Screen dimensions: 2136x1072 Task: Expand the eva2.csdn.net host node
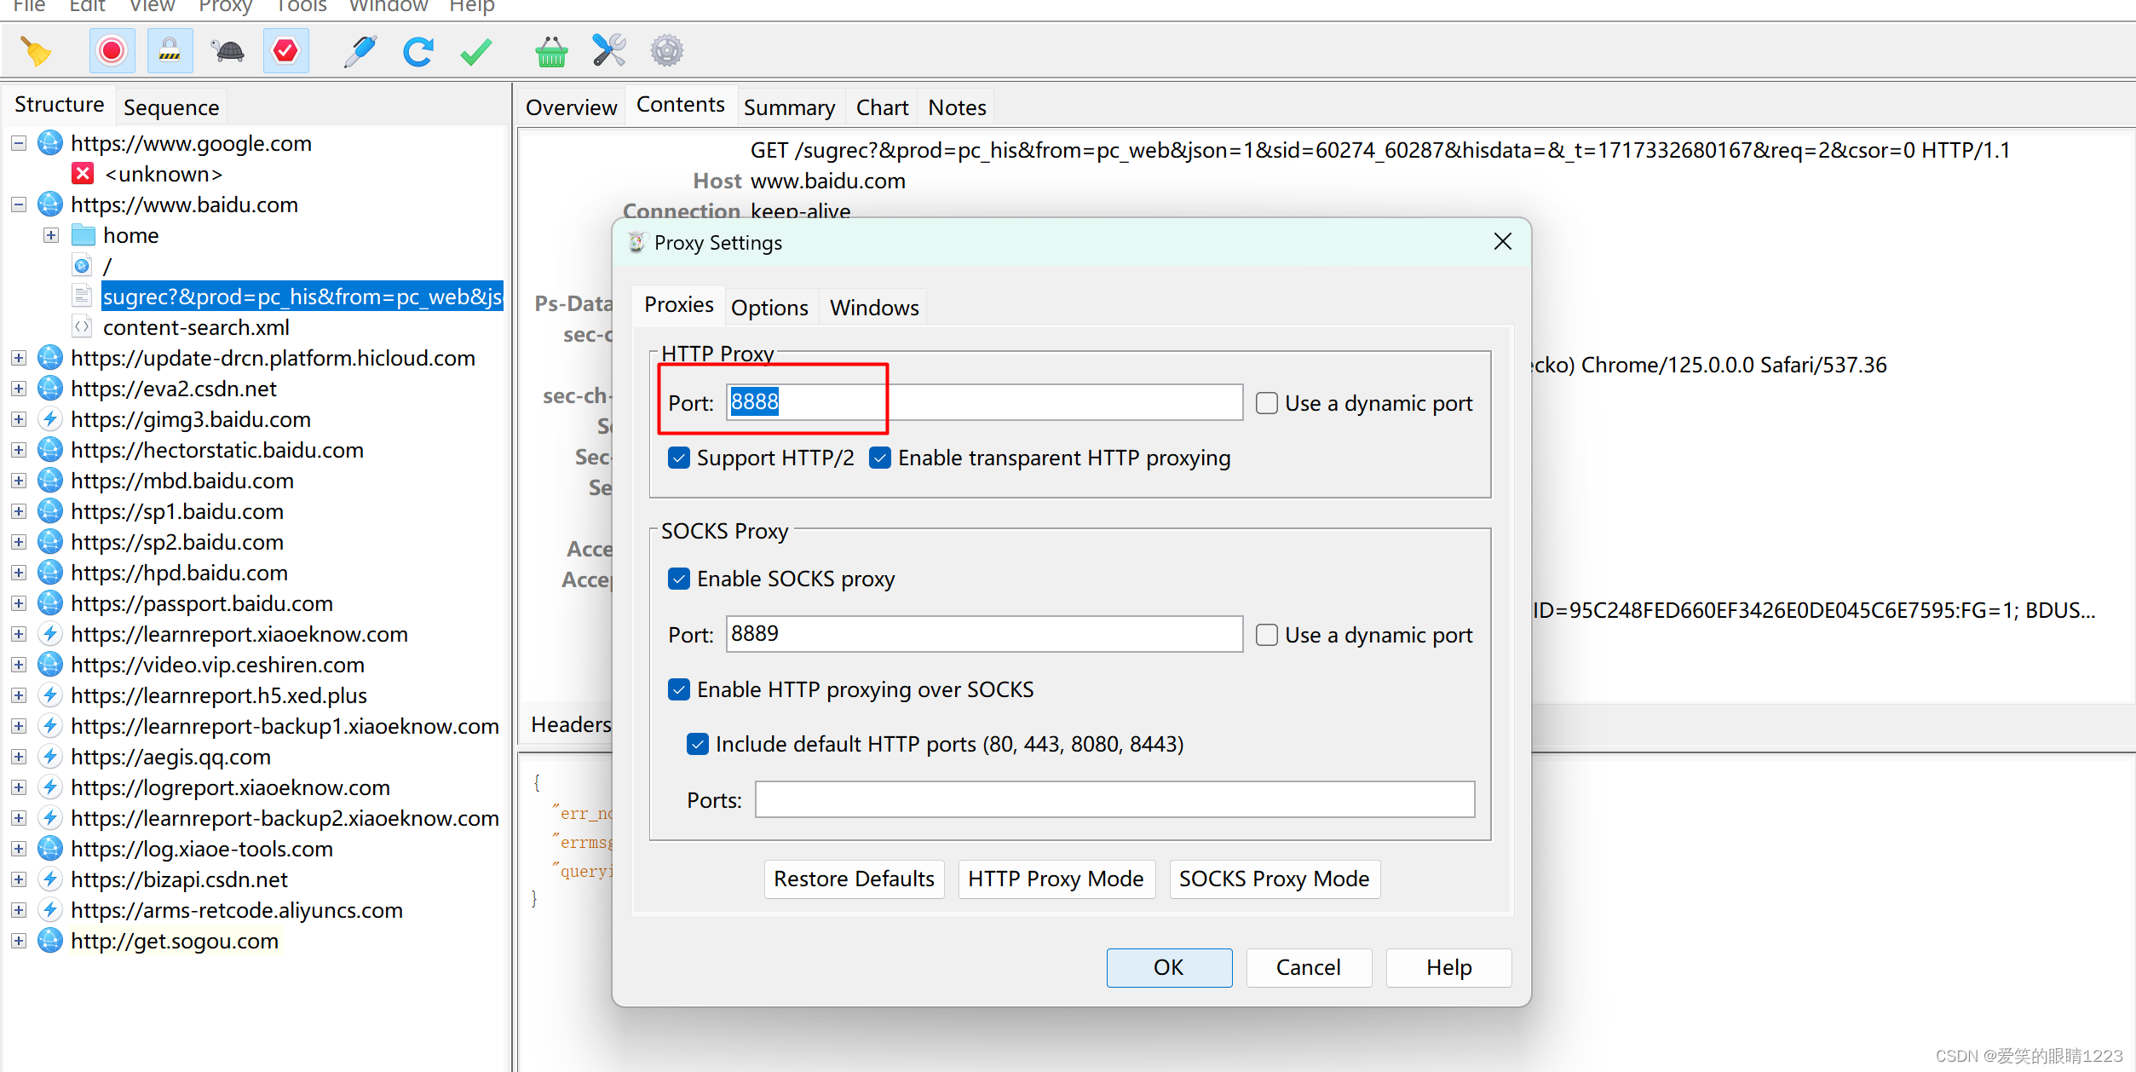(19, 389)
